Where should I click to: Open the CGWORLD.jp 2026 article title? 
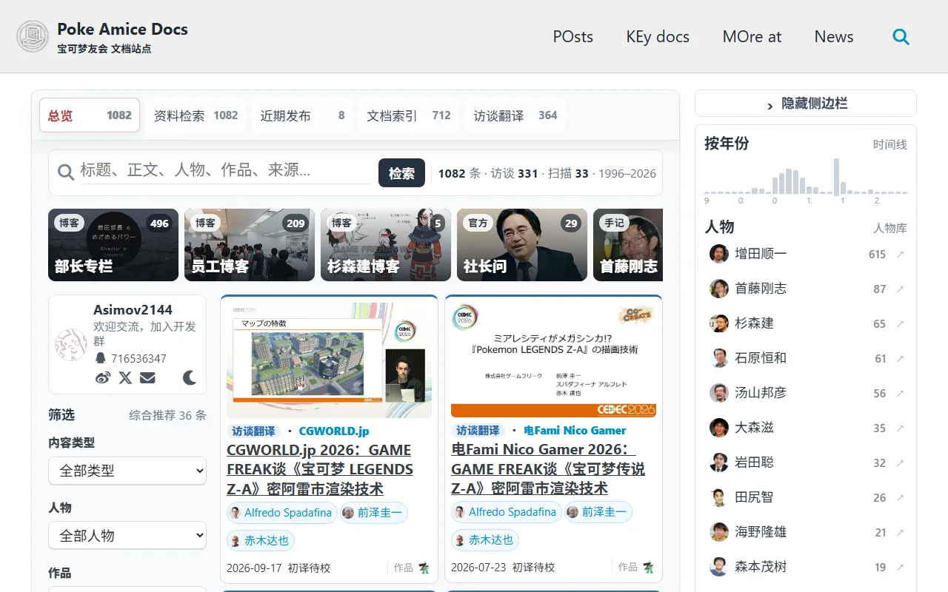coord(320,469)
